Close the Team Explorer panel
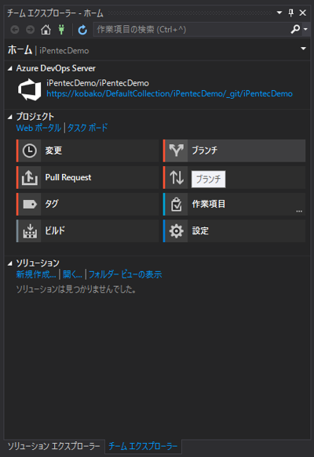This screenshot has width=314, height=457. 303,13
